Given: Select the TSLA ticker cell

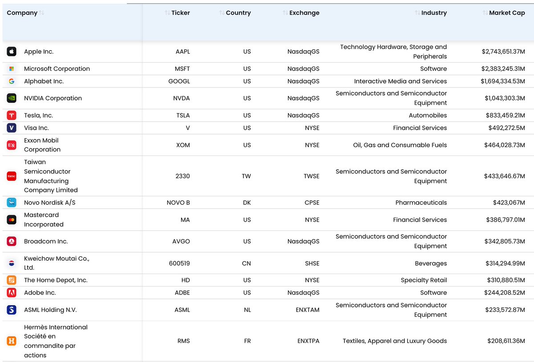Looking at the screenshot, I should click(183, 115).
